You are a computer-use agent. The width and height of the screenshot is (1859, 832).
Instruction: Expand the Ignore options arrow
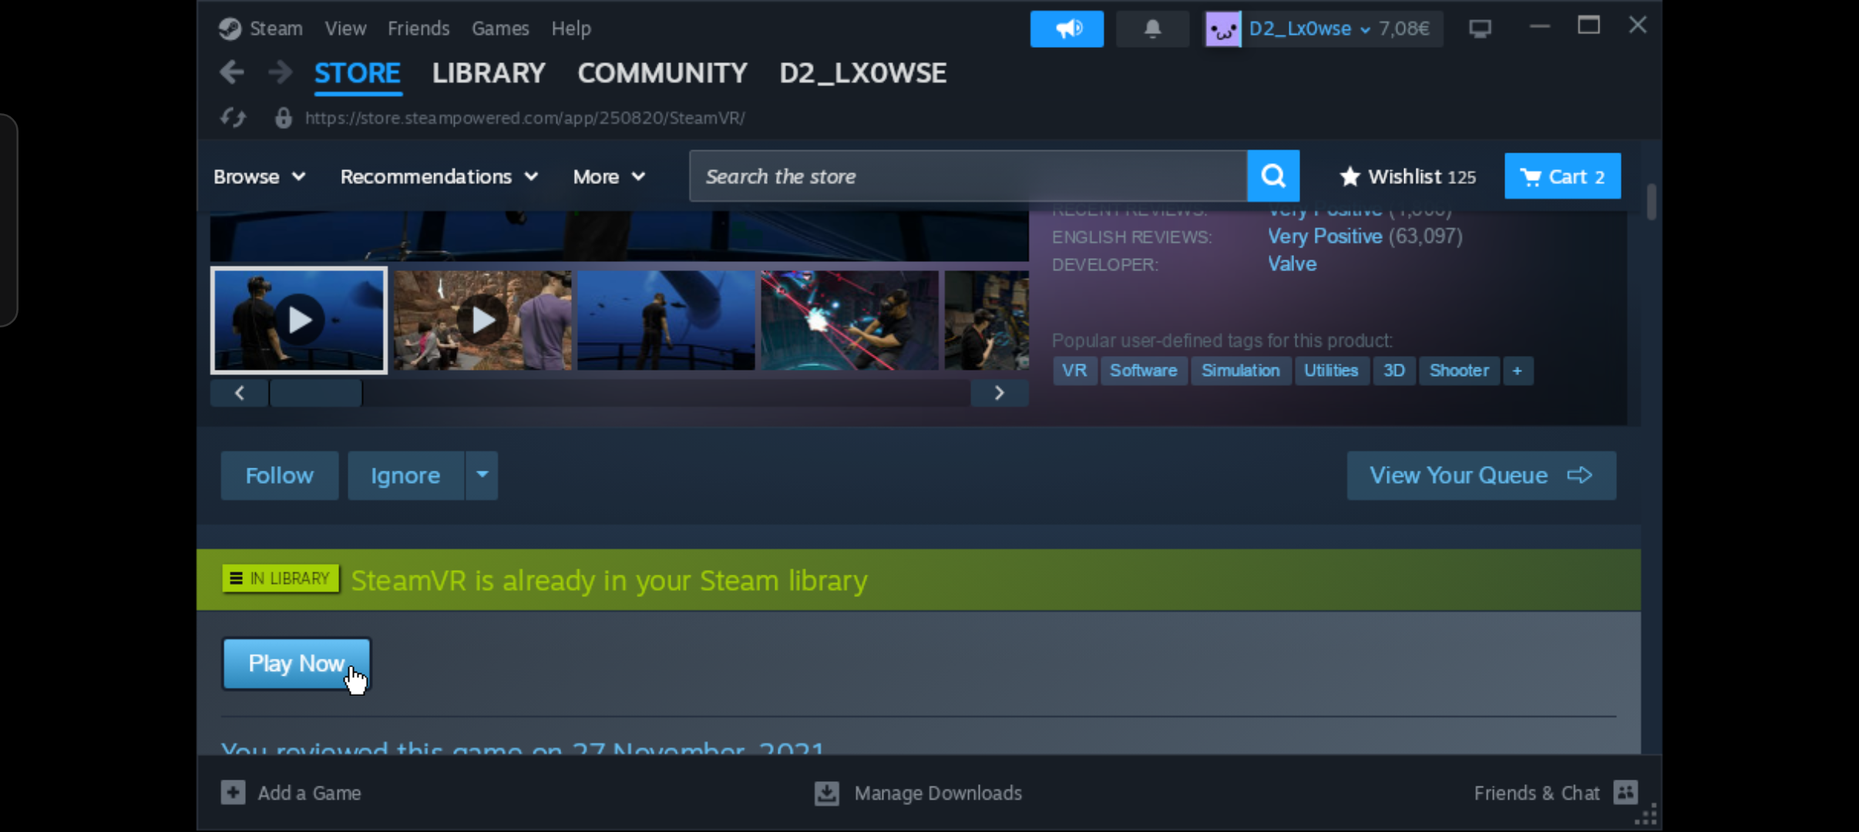click(x=482, y=475)
